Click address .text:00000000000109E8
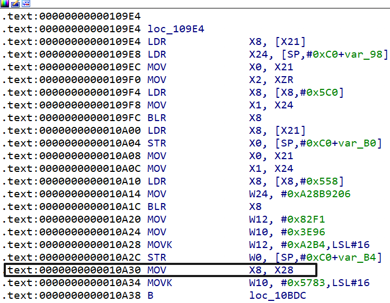Screen dimensions: 390x303 72,54
